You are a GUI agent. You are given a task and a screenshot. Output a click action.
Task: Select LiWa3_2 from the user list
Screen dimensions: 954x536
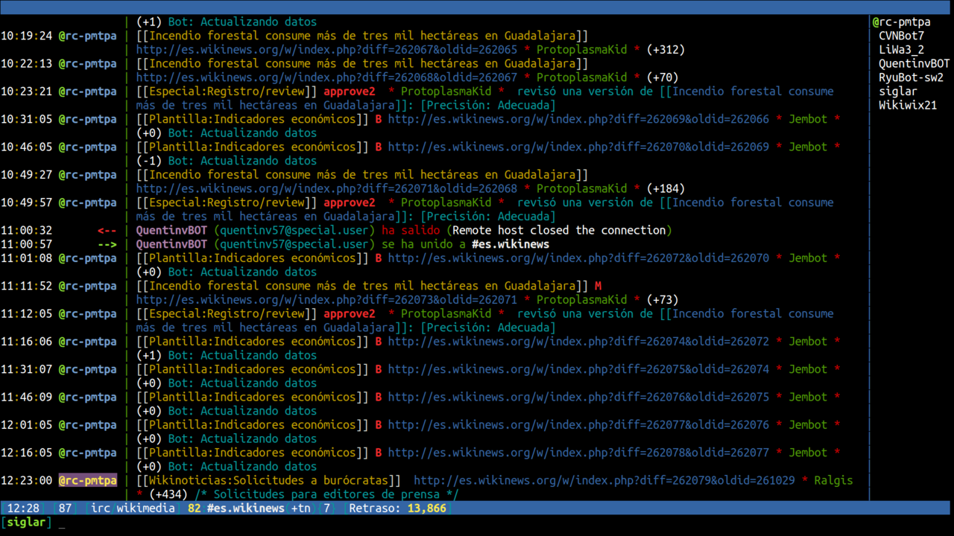[897, 49]
